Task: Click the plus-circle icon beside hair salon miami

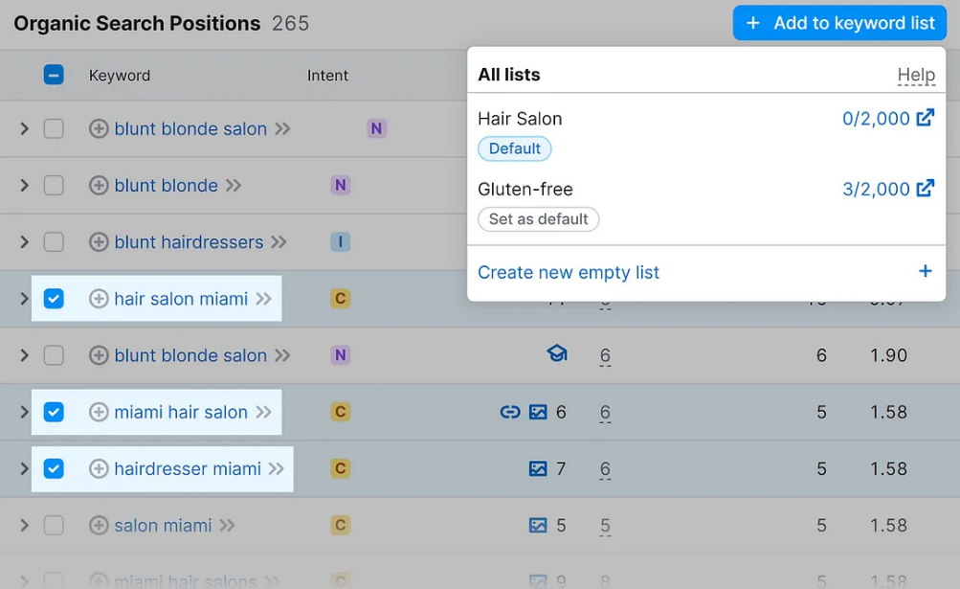Action: pos(99,299)
